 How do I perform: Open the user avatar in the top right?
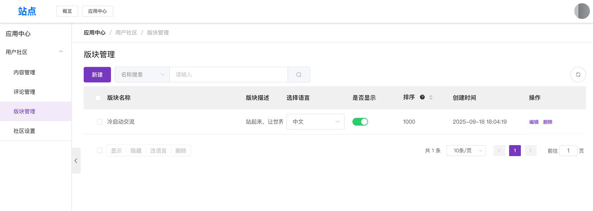click(582, 11)
